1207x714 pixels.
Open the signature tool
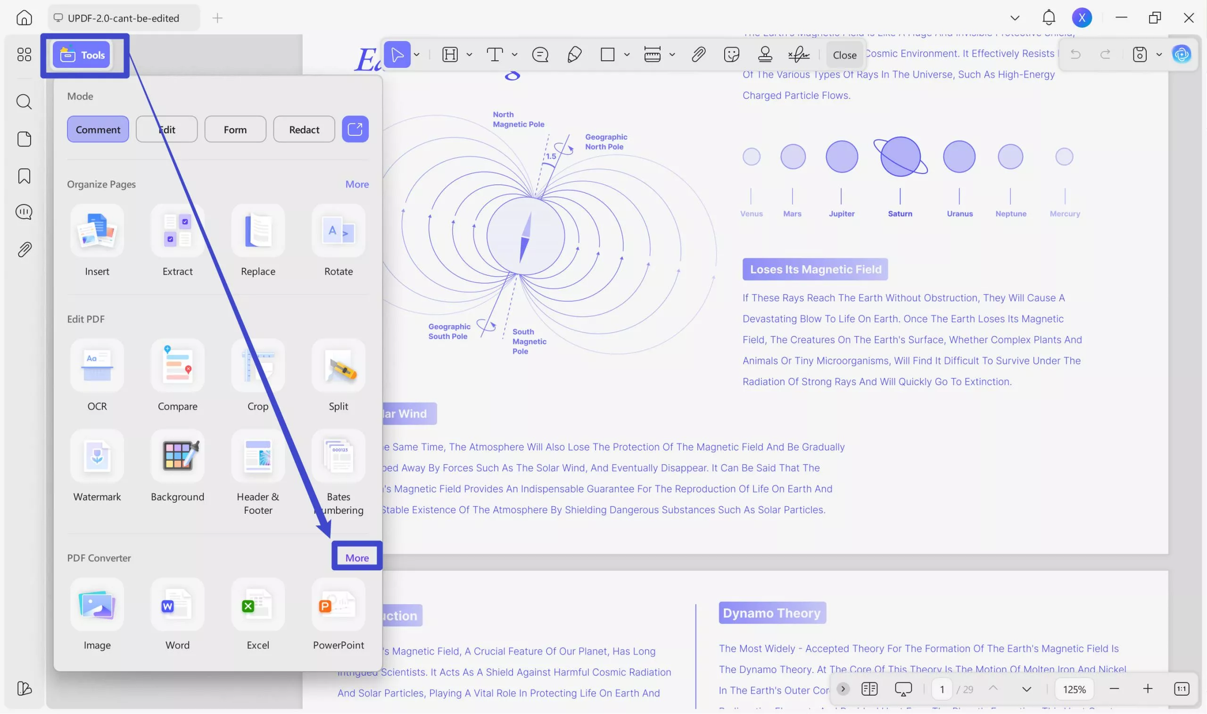point(799,54)
